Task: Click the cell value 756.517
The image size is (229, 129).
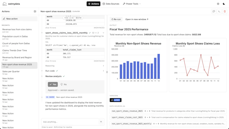Action: tap(67, 58)
